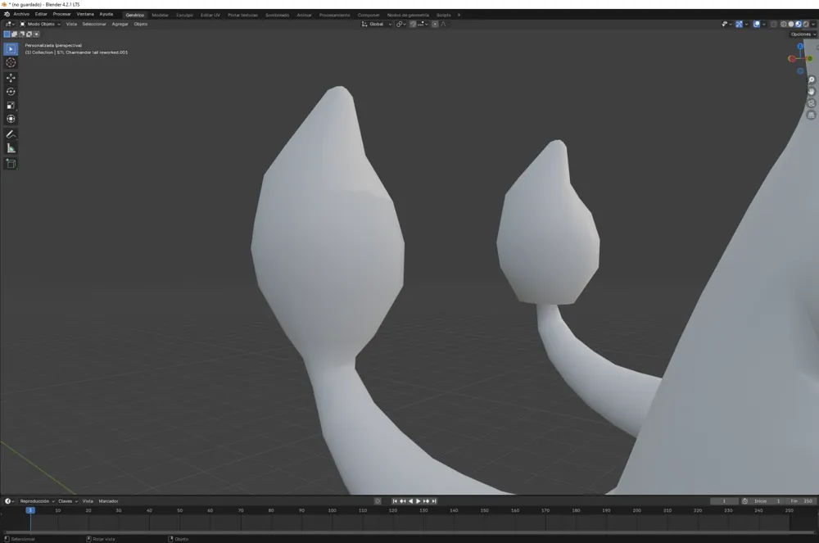Viewport: 819px width, 543px height.
Task: Open the Ventana menu
Action: tap(85, 14)
